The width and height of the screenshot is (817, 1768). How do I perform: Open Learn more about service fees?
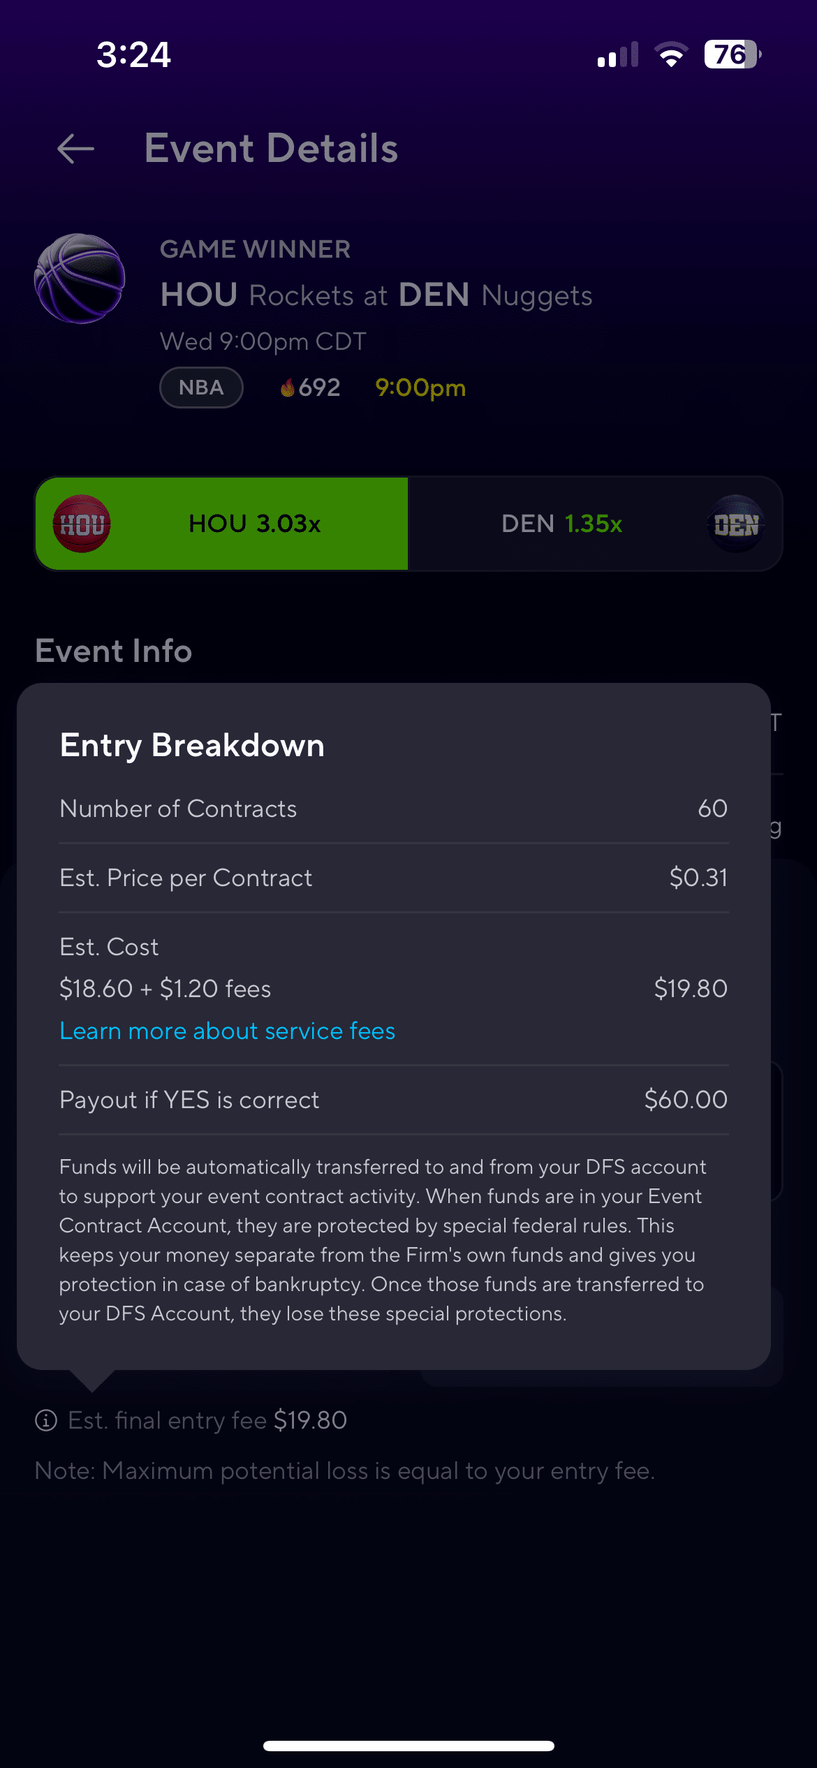[x=228, y=1031]
